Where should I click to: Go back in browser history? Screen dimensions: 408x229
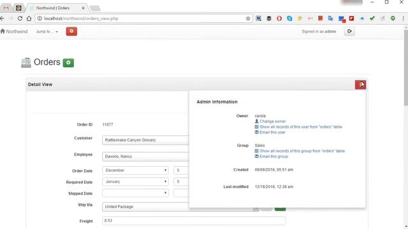(x=3, y=18)
